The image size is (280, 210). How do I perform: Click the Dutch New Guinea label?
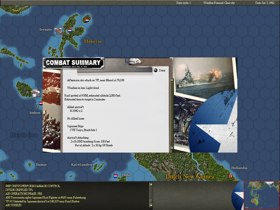pyautogui.click(x=190, y=176)
